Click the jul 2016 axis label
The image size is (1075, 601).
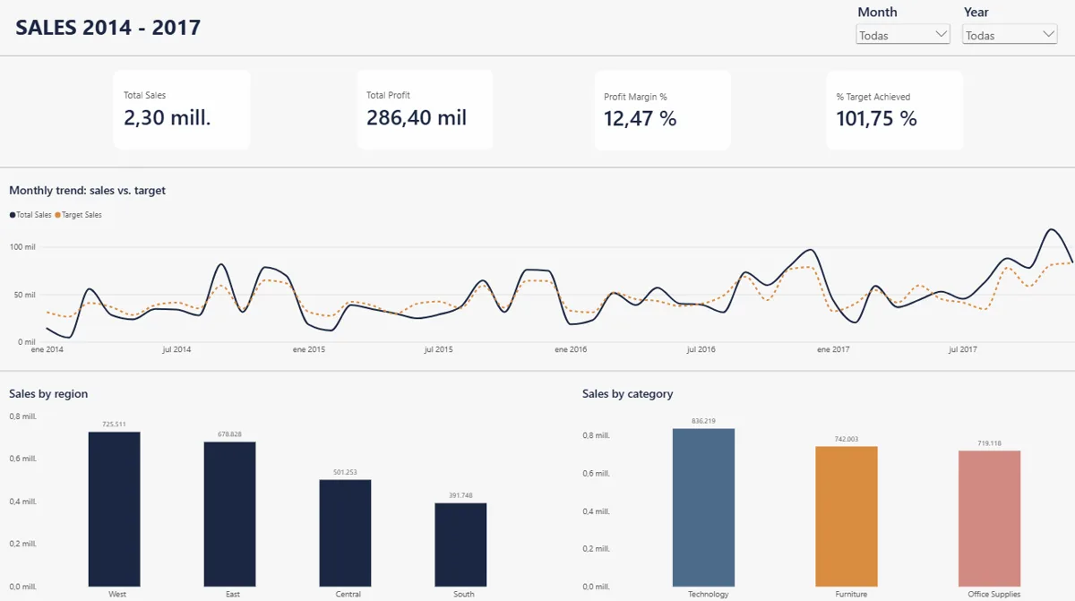tap(701, 349)
